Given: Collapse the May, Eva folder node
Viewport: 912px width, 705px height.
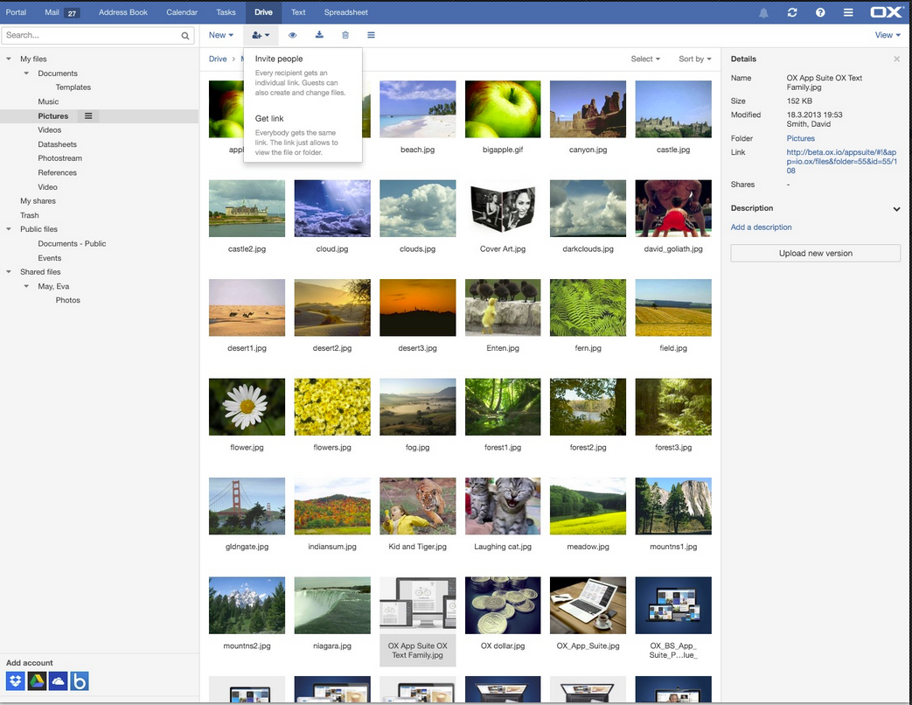Looking at the screenshot, I should point(26,286).
